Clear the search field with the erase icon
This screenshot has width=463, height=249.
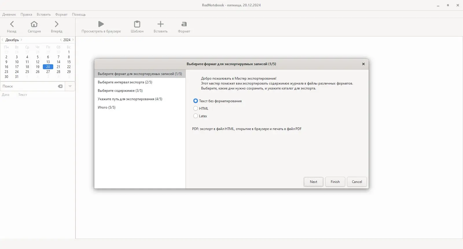click(x=60, y=86)
